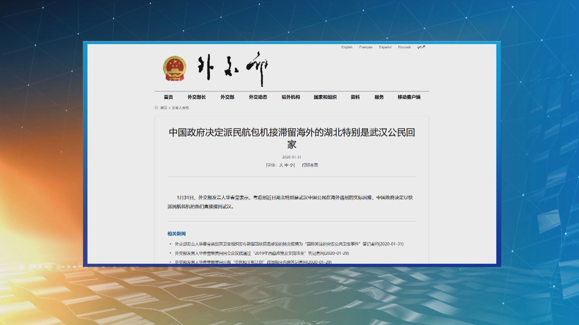The height and width of the screenshot is (325, 579).
Task: Open related news about 2019年西藏政策及支持法案
Action: (262, 253)
